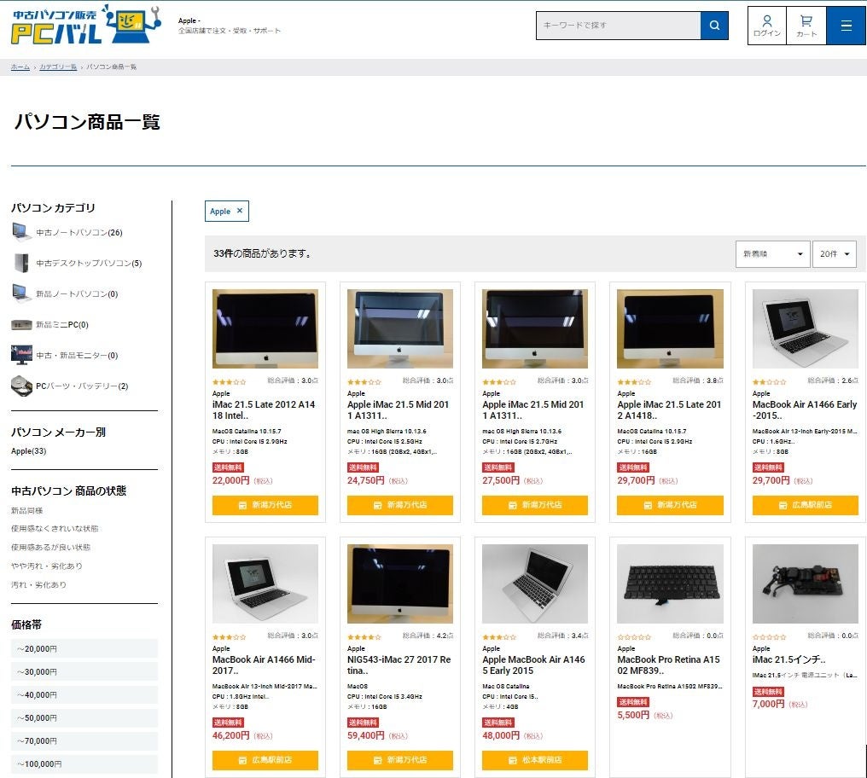Open the ログイン user icon
This screenshot has width=867, height=778.
coord(767,26)
